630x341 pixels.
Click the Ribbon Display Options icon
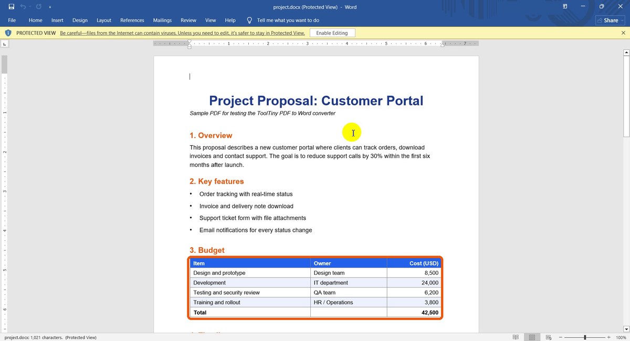point(565,7)
